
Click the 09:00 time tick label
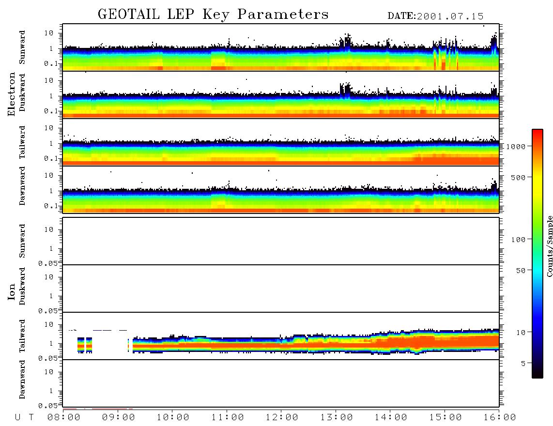pos(119,418)
